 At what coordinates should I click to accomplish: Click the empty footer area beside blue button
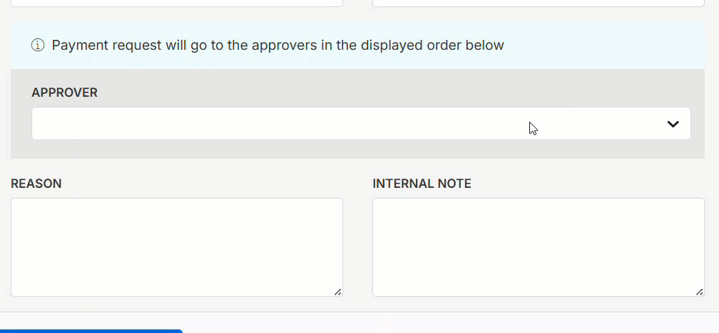point(449,324)
